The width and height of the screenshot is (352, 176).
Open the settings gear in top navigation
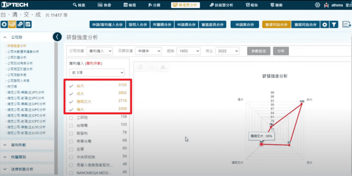[x=317, y=5]
